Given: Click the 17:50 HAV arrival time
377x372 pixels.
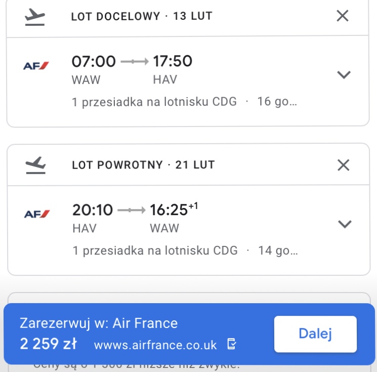Looking at the screenshot, I should (x=173, y=61).
